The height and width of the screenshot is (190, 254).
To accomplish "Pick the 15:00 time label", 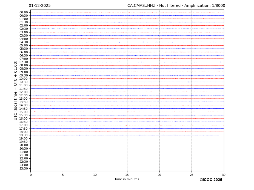I will [x=24, y=112].
